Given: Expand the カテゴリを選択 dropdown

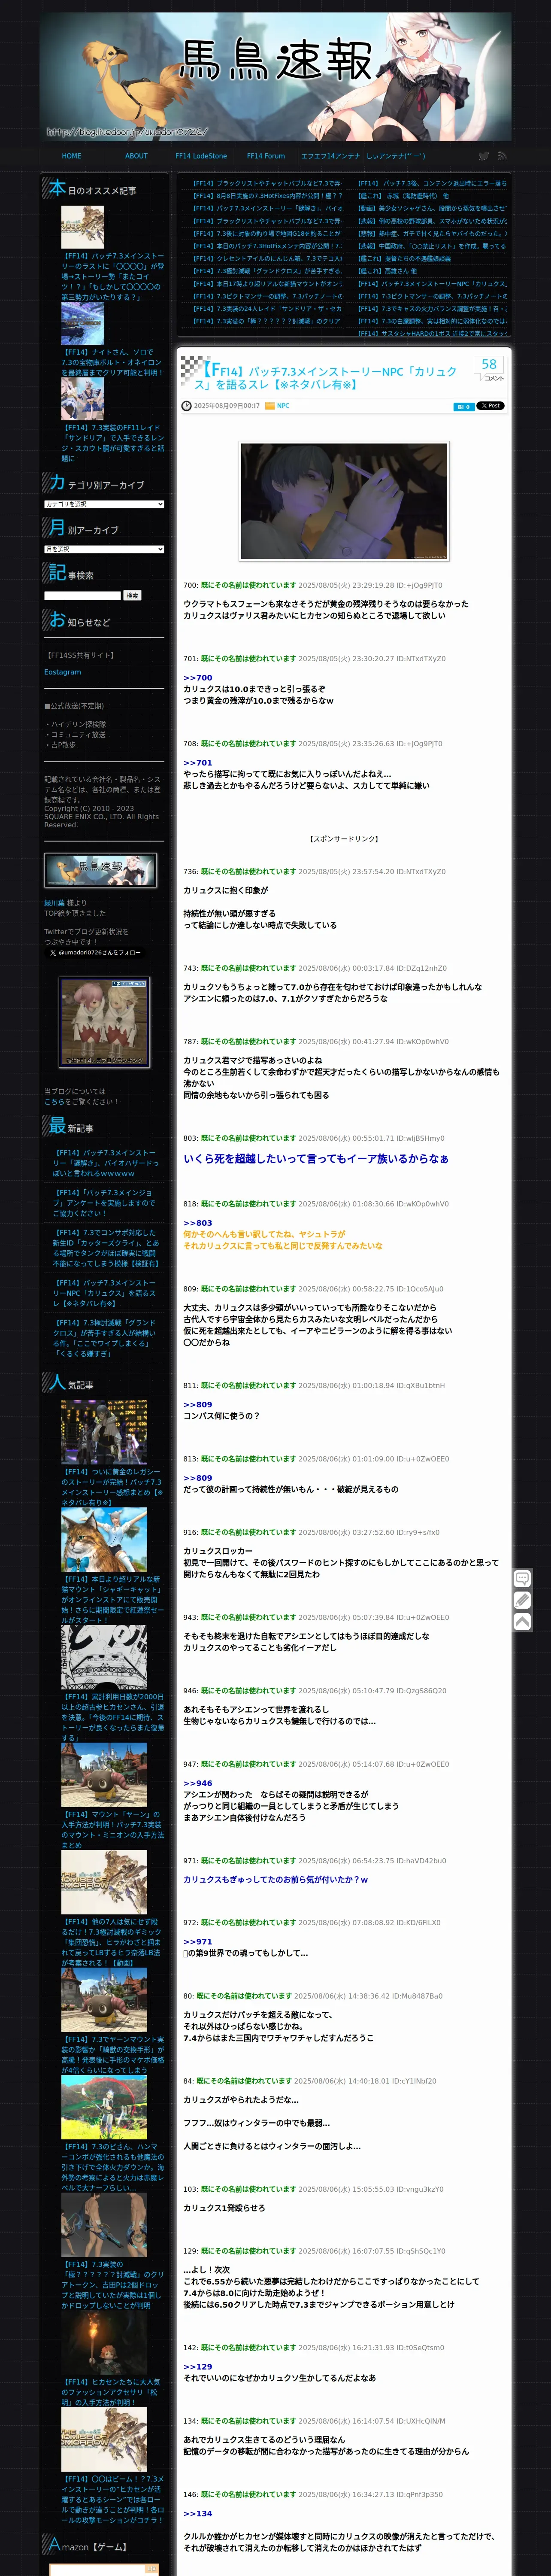Looking at the screenshot, I should [104, 504].
